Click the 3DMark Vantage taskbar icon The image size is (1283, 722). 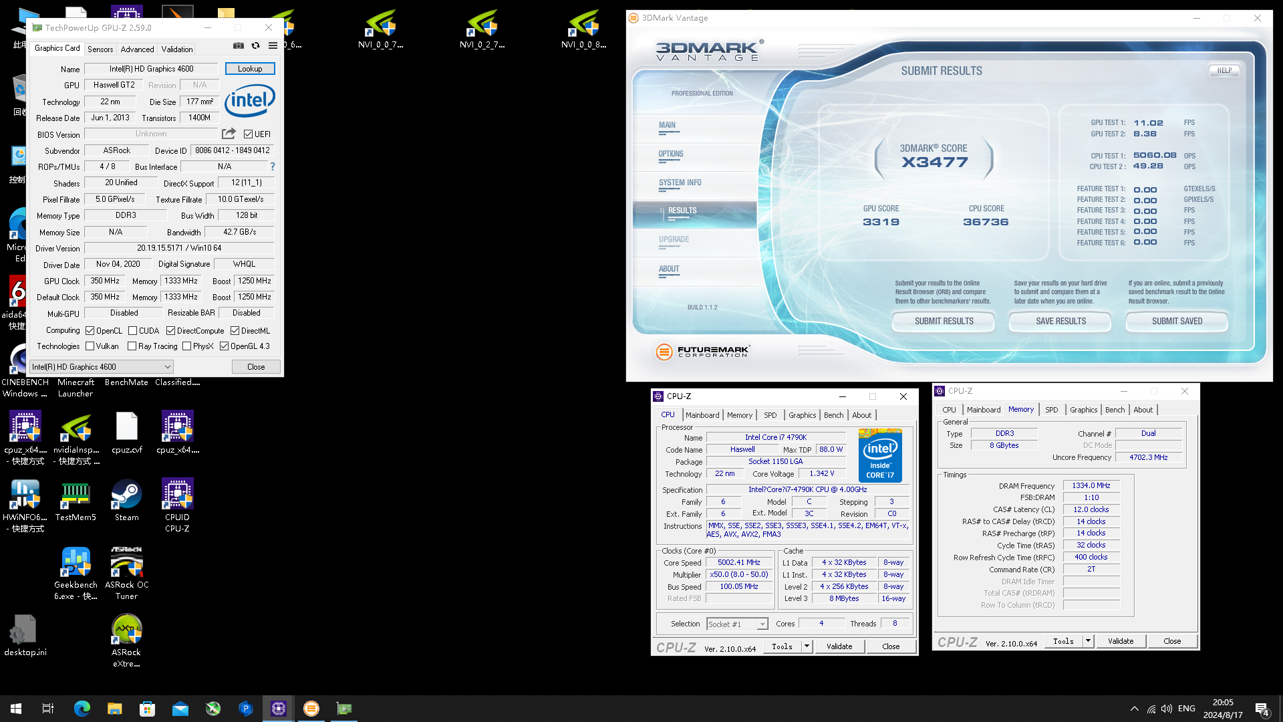click(x=311, y=709)
